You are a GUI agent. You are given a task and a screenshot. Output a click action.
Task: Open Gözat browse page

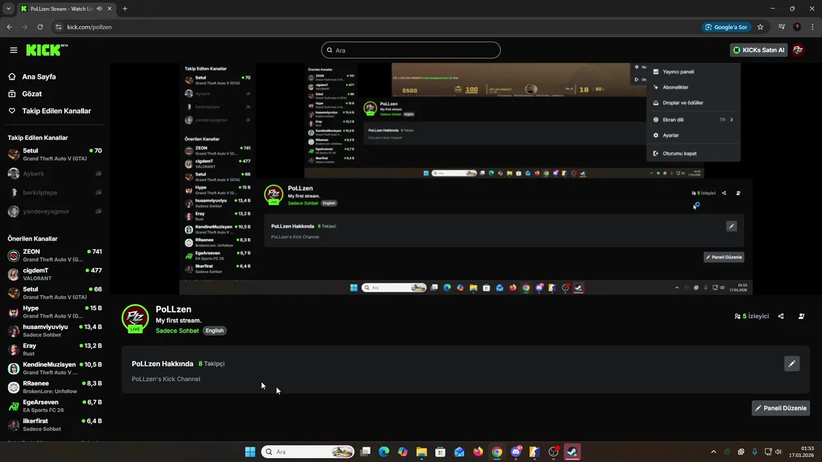[x=31, y=94]
